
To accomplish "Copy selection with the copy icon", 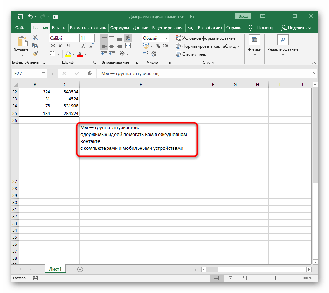I will pos(35,46).
